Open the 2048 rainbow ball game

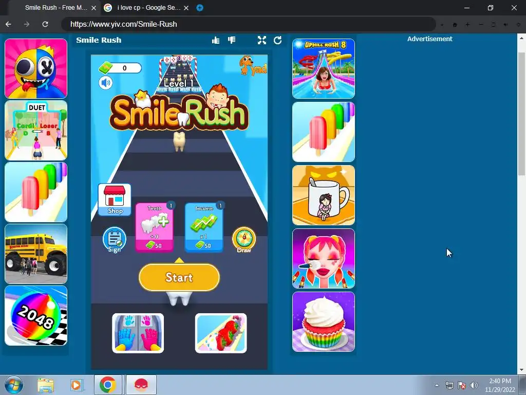click(36, 316)
